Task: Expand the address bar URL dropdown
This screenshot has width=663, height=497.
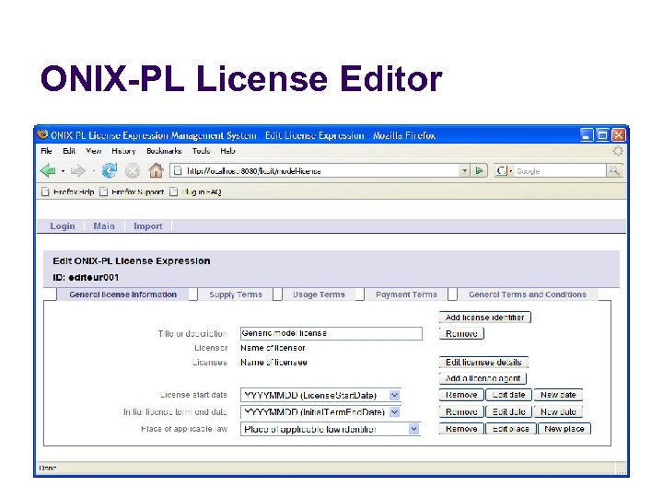Action: (x=464, y=171)
